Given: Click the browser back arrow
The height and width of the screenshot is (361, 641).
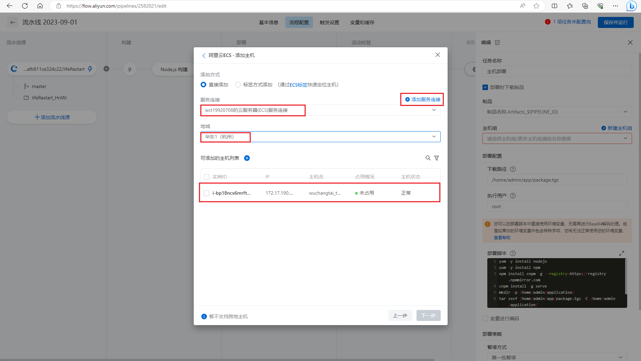Looking at the screenshot, I should click(10, 6).
